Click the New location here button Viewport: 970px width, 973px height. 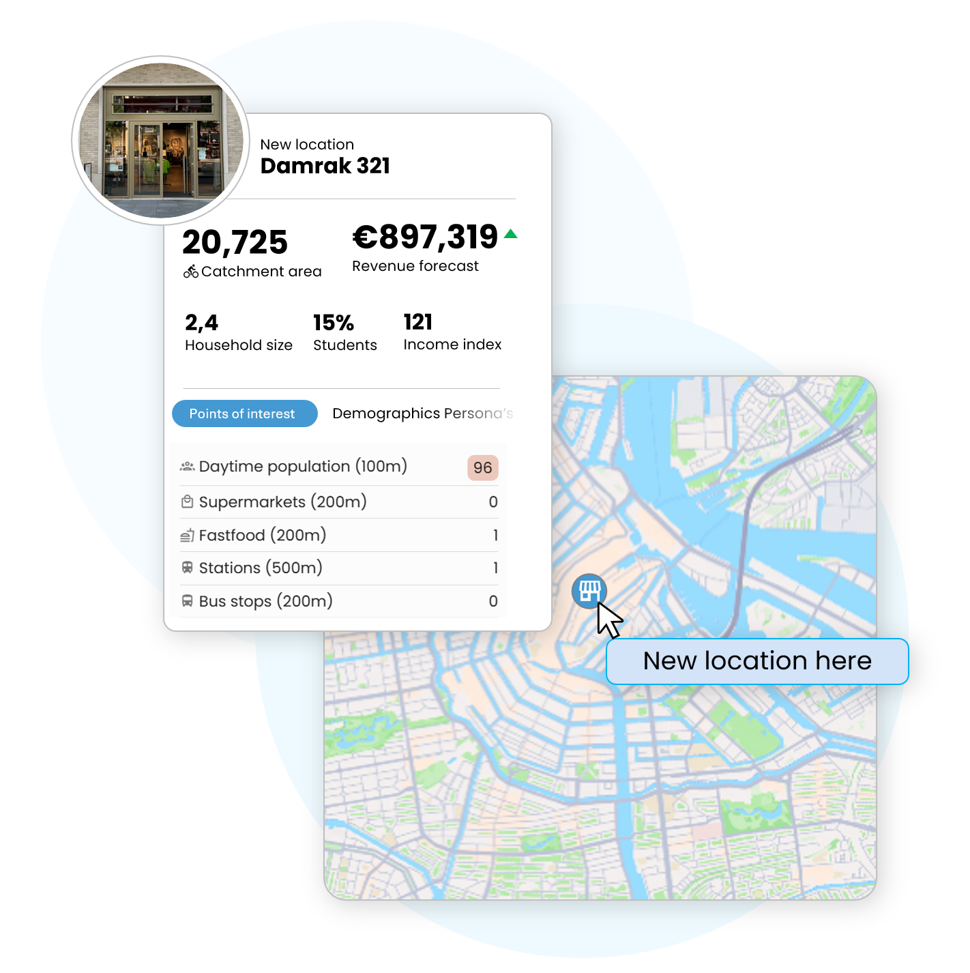point(757,660)
